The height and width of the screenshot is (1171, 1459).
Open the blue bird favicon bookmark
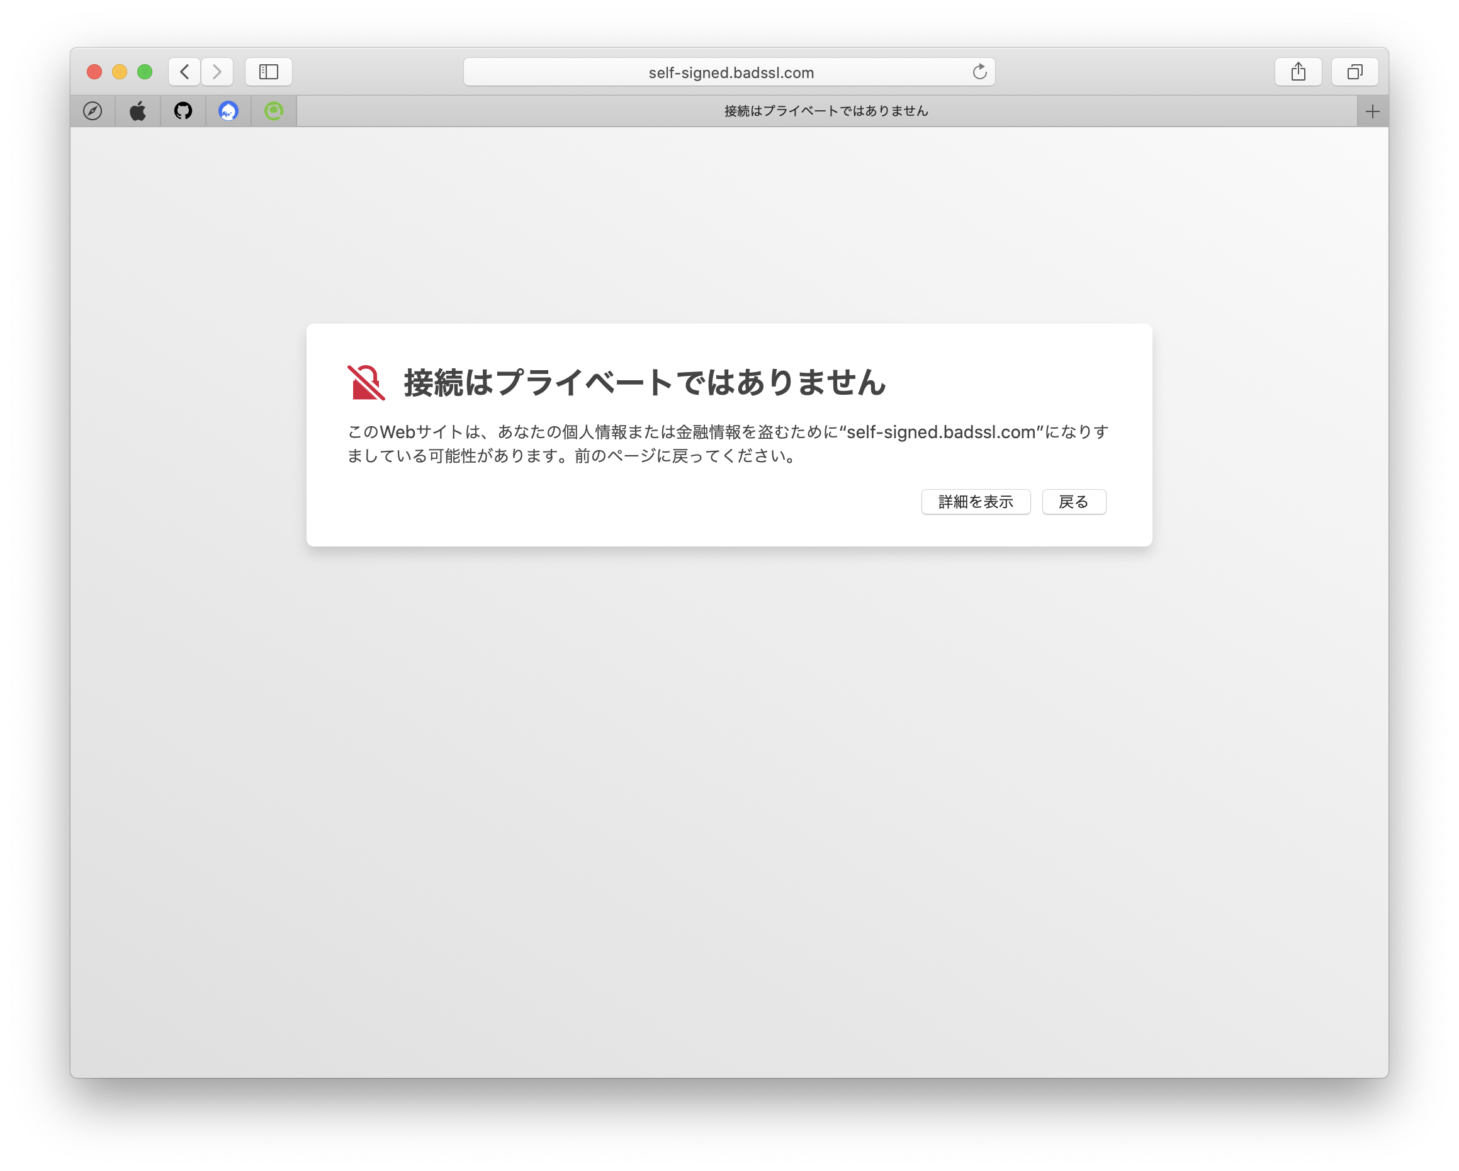click(228, 110)
